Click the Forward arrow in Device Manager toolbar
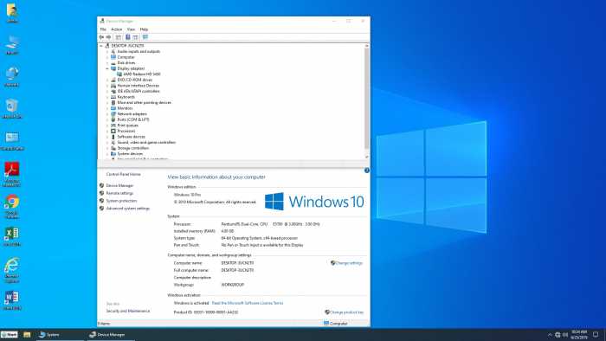Viewport: 606px width, 341px height. click(x=108, y=37)
